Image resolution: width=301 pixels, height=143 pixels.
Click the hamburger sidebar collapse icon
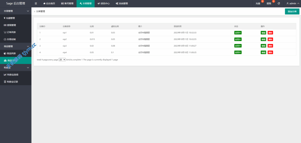click(36, 4)
